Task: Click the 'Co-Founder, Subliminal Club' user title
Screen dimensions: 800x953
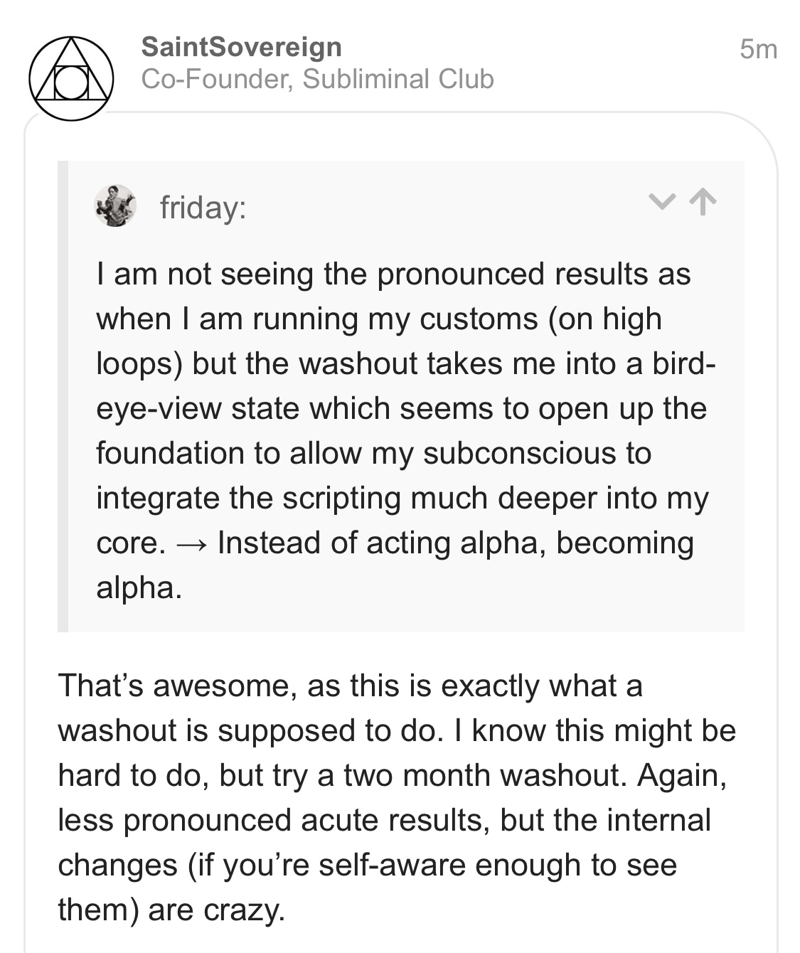Action: pos(318,79)
